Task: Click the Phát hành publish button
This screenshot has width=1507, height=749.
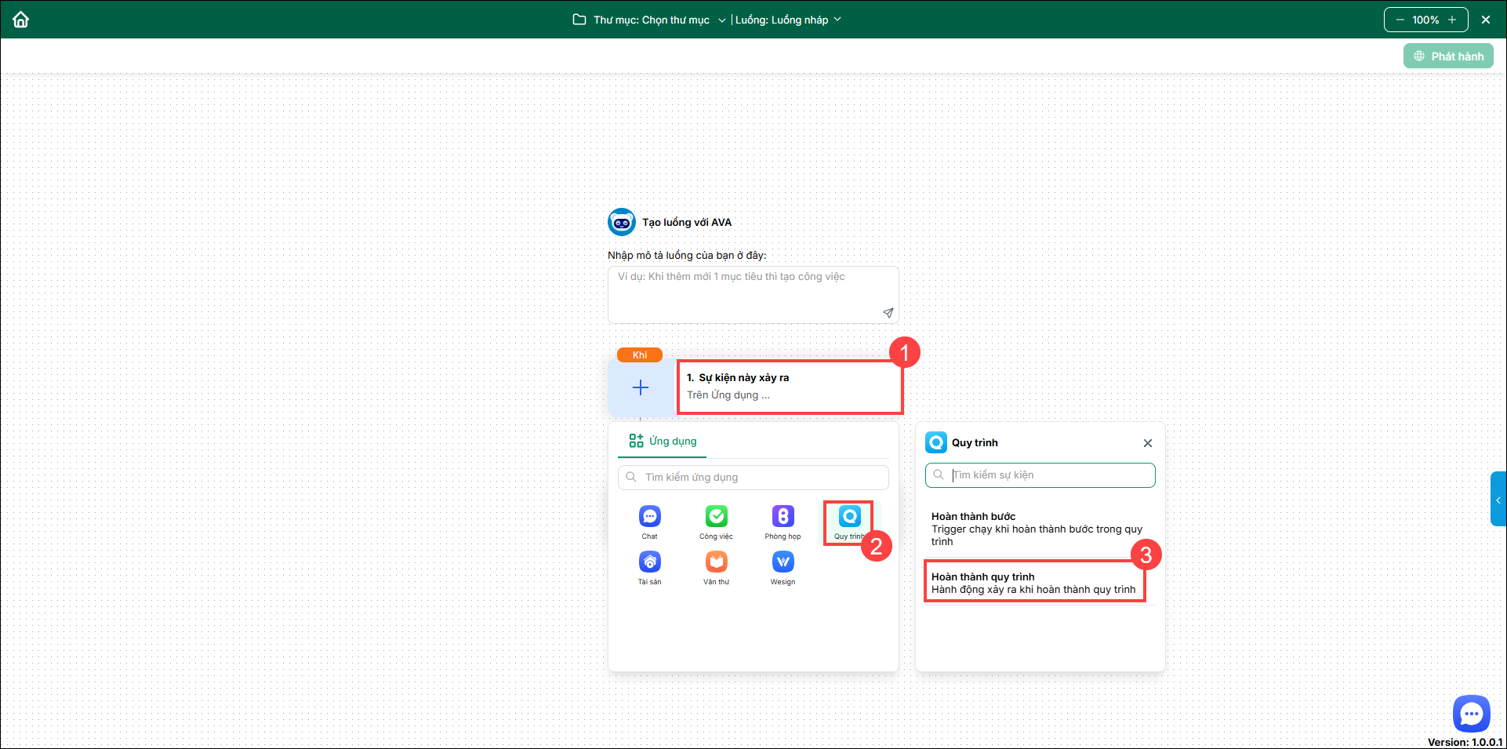Action: (1448, 56)
